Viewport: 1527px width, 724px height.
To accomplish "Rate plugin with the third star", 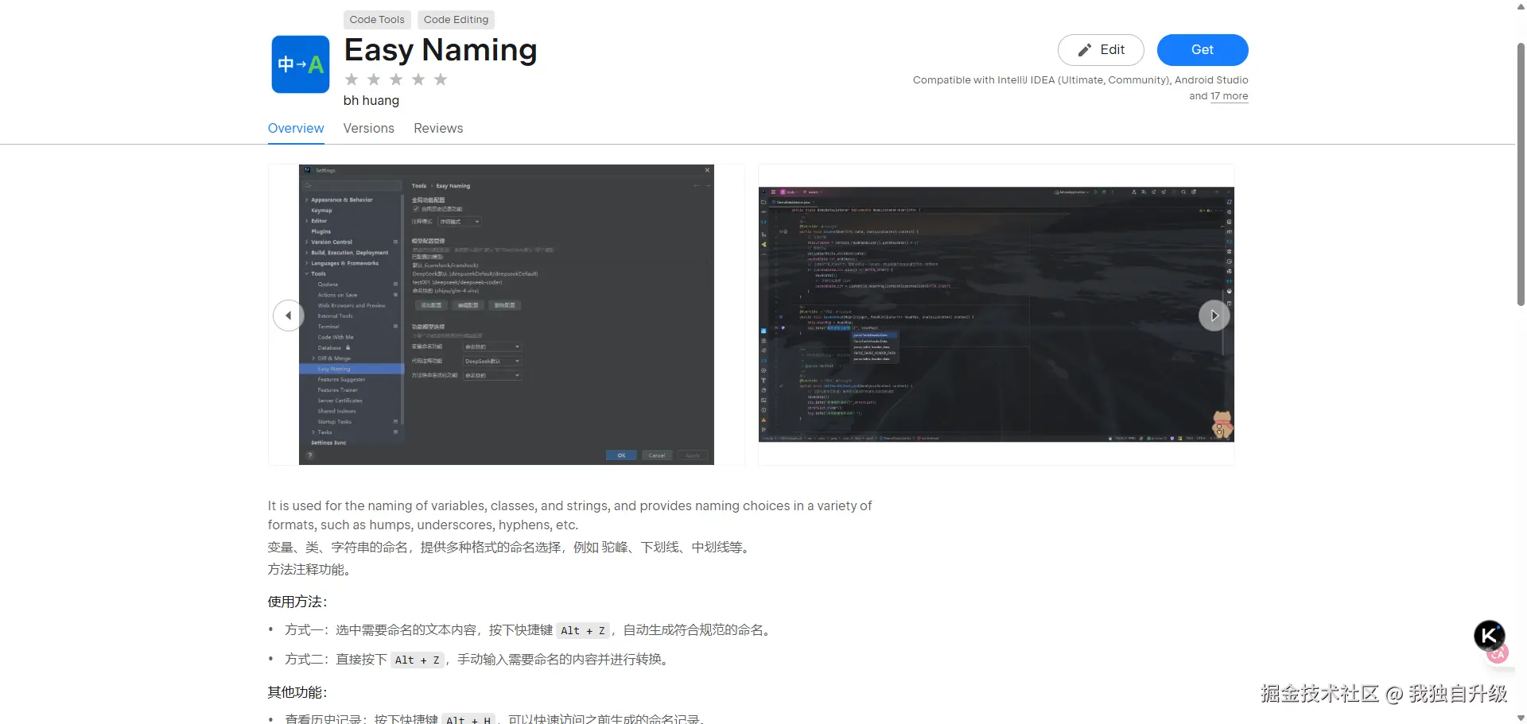I will 396,79.
